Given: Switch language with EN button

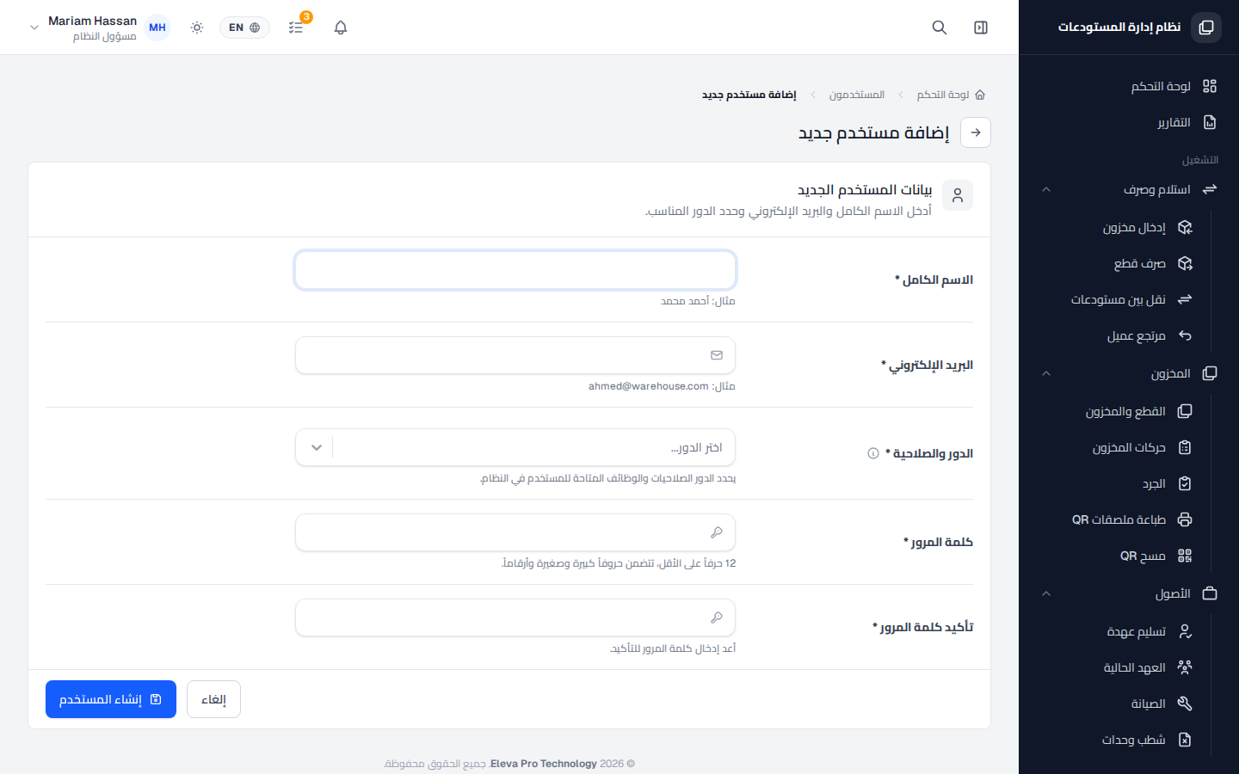Looking at the screenshot, I should [244, 28].
